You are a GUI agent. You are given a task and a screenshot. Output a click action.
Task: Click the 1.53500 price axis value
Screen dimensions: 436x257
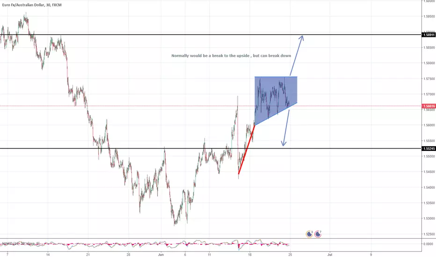pyautogui.click(x=429, y=203)
